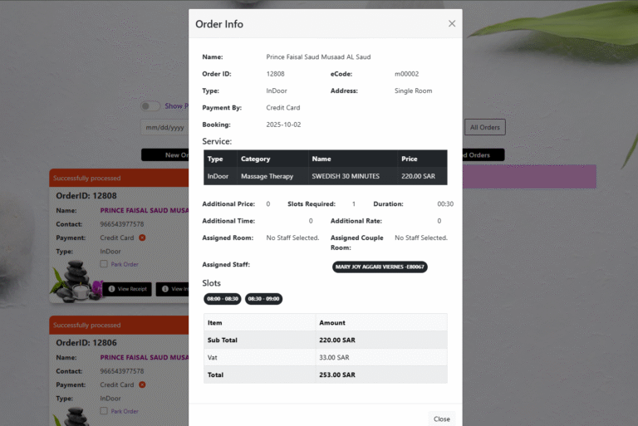Click the SWEDISH 30 MINUTES service row

coord(325,176)
